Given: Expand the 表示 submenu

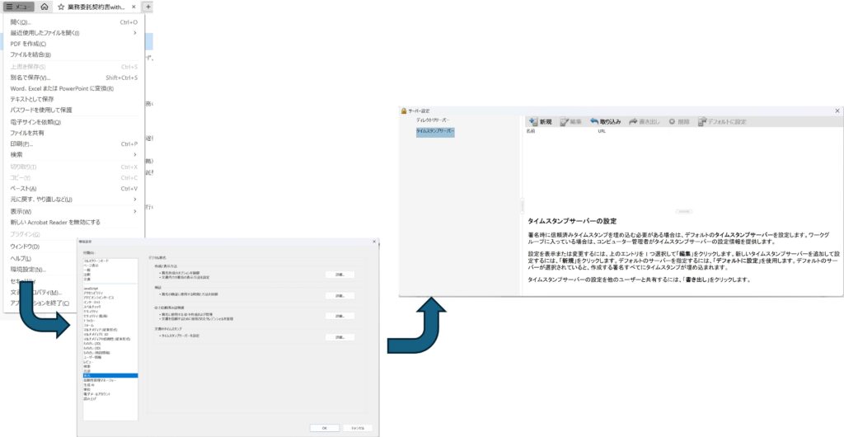Looking at the screenshot, I should click(135, 211).
